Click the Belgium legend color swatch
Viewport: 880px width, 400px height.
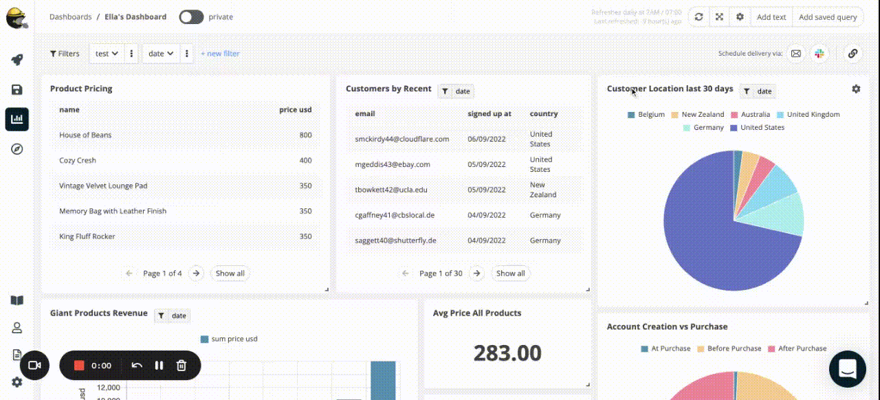click(631, 115)
